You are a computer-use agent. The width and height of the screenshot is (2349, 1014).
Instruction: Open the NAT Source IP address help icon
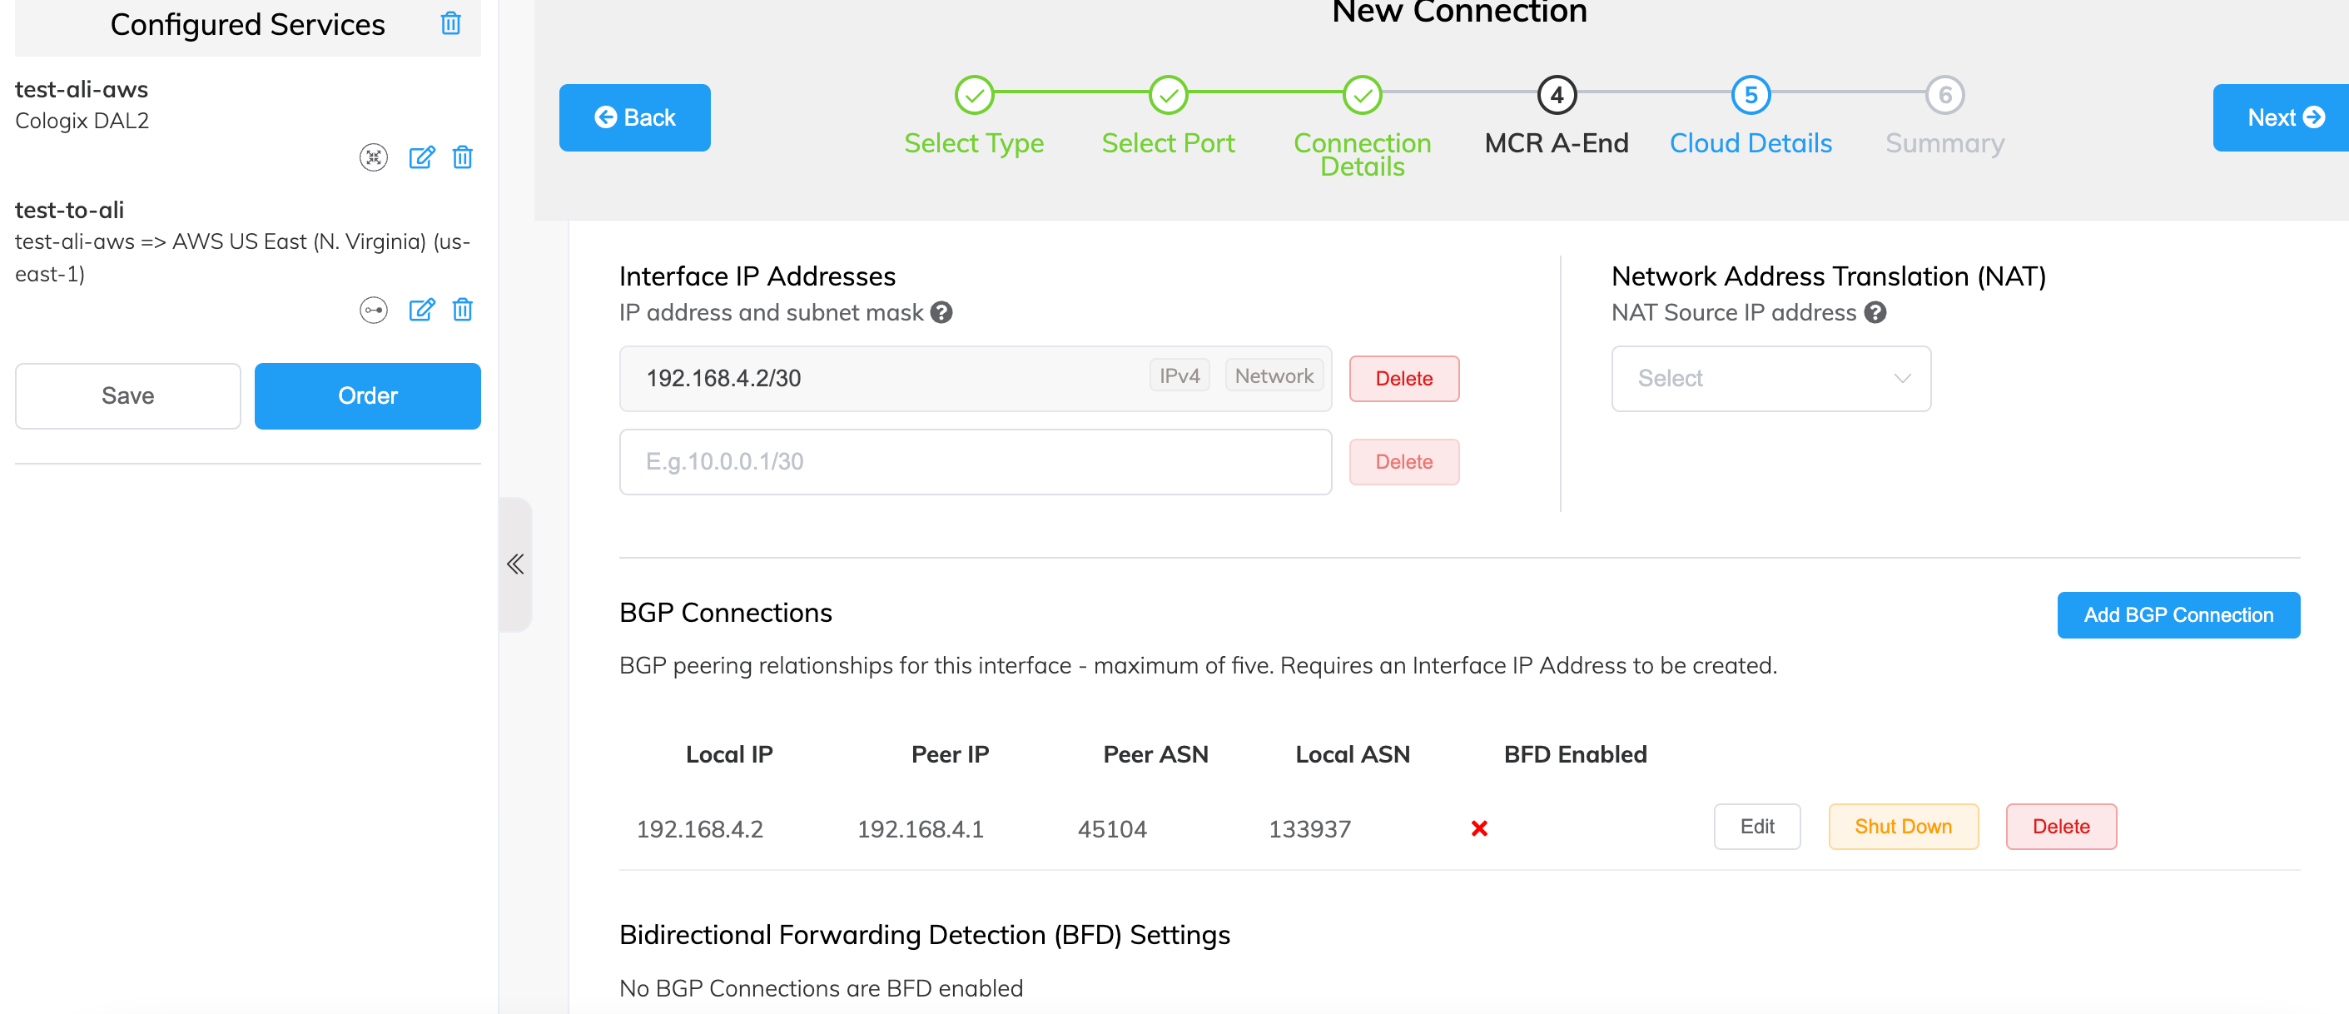[1875, 313]
